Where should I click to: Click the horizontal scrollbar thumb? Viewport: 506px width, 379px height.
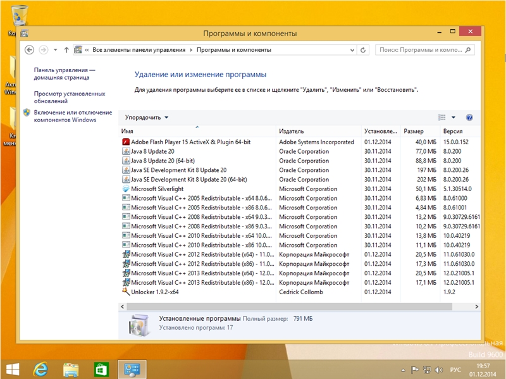click(x=289, y=306)
